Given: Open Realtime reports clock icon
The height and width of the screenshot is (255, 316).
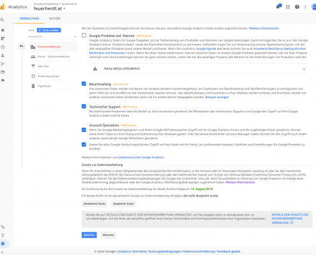Looking at the screenshot, I should tap(3, 47).
